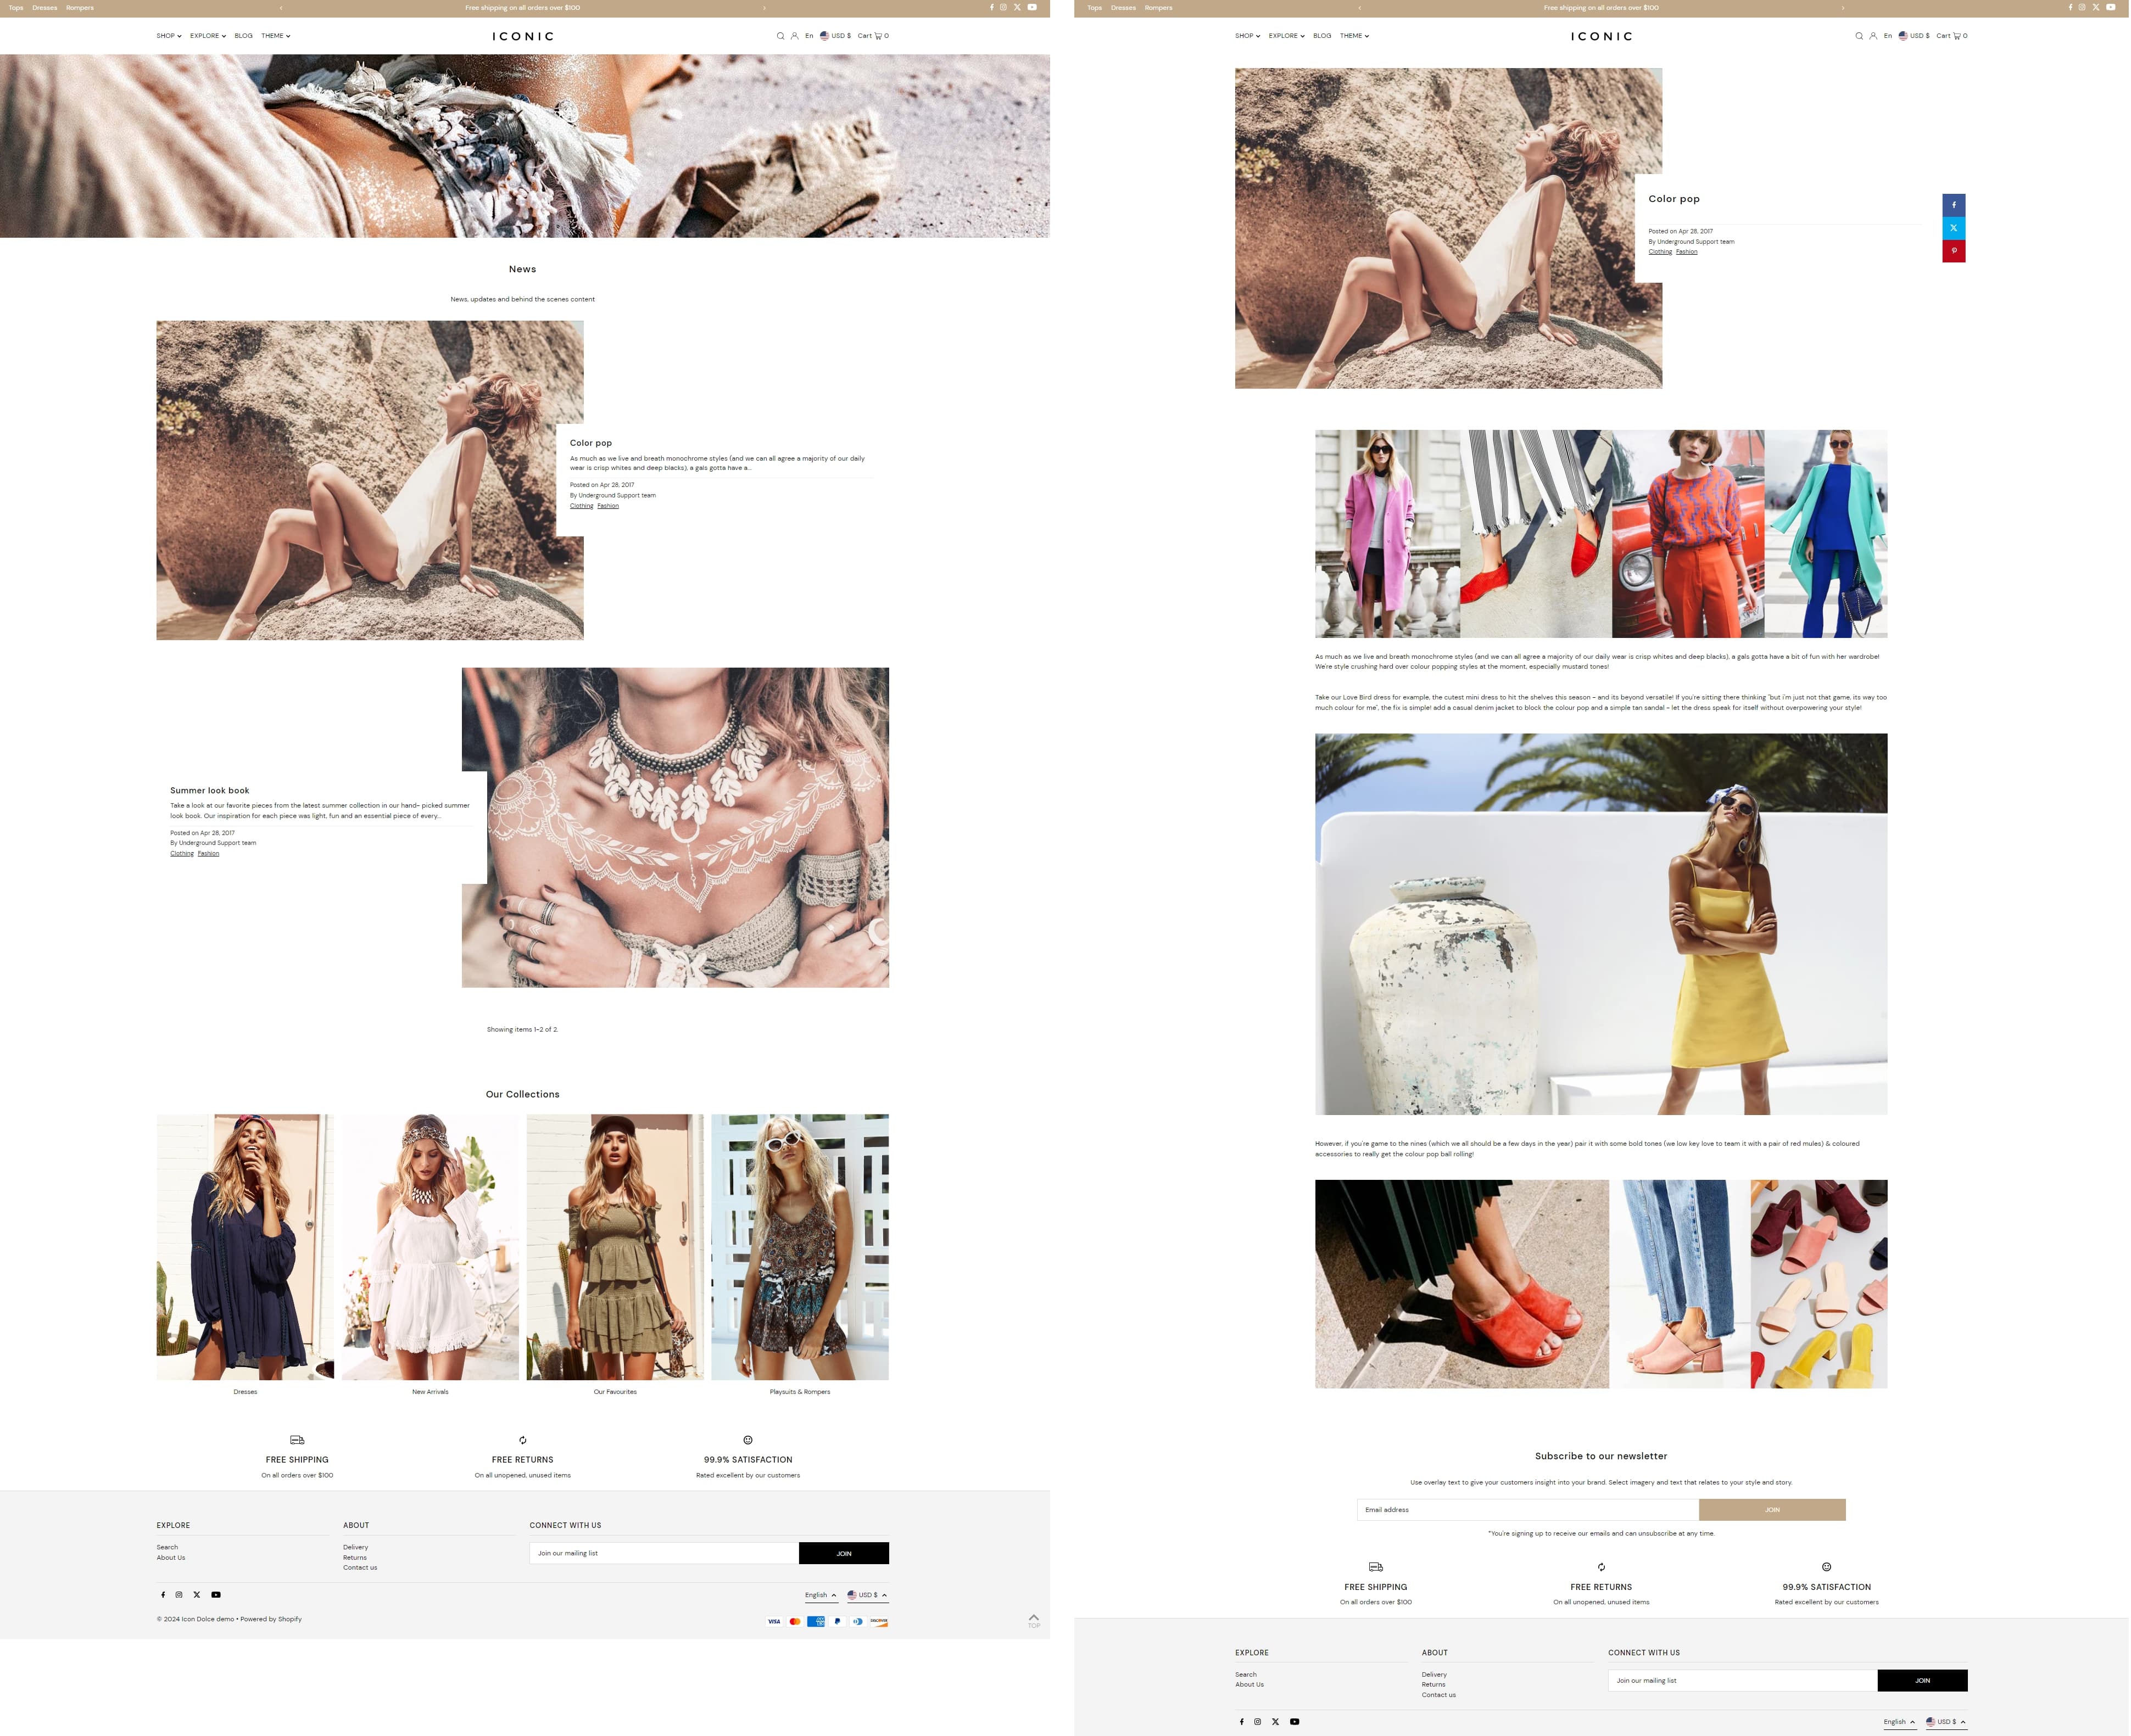The image size is (2131, 1736).
Task: Expand SHOP menu on left page
Action: point(169,36)
